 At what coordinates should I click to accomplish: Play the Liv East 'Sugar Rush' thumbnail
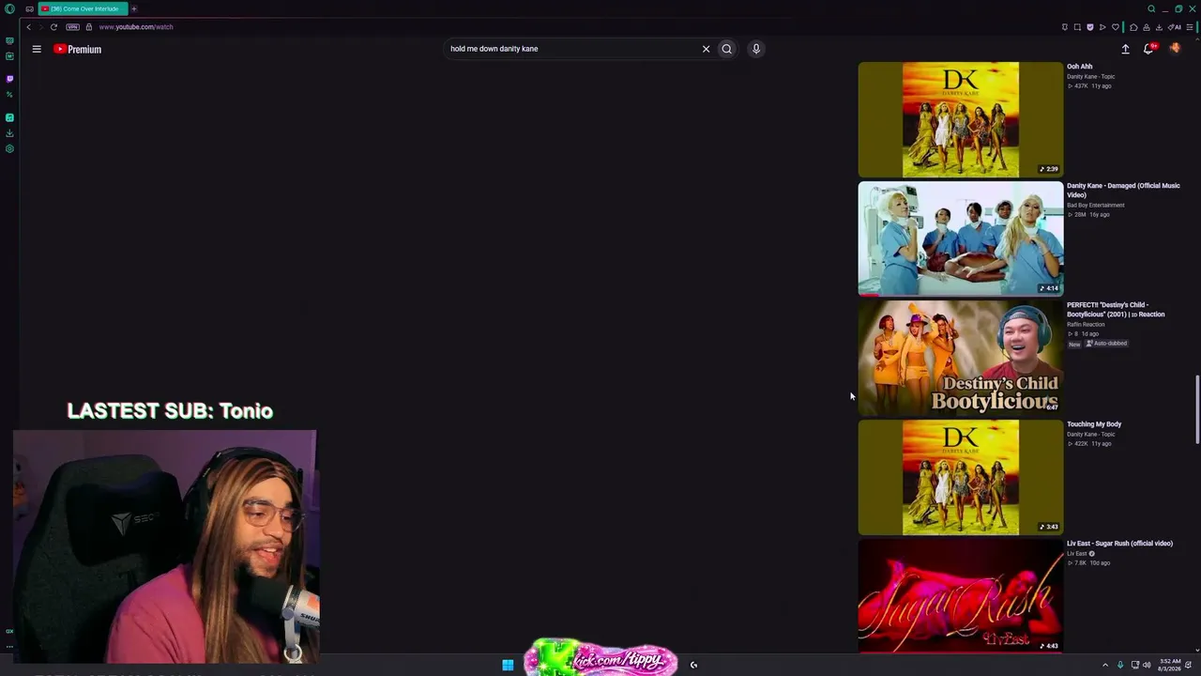(x=960, y=596)
